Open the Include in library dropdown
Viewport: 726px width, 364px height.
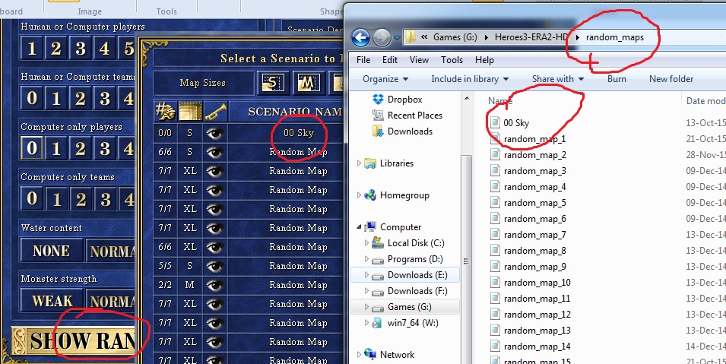[x=470, y=79]
